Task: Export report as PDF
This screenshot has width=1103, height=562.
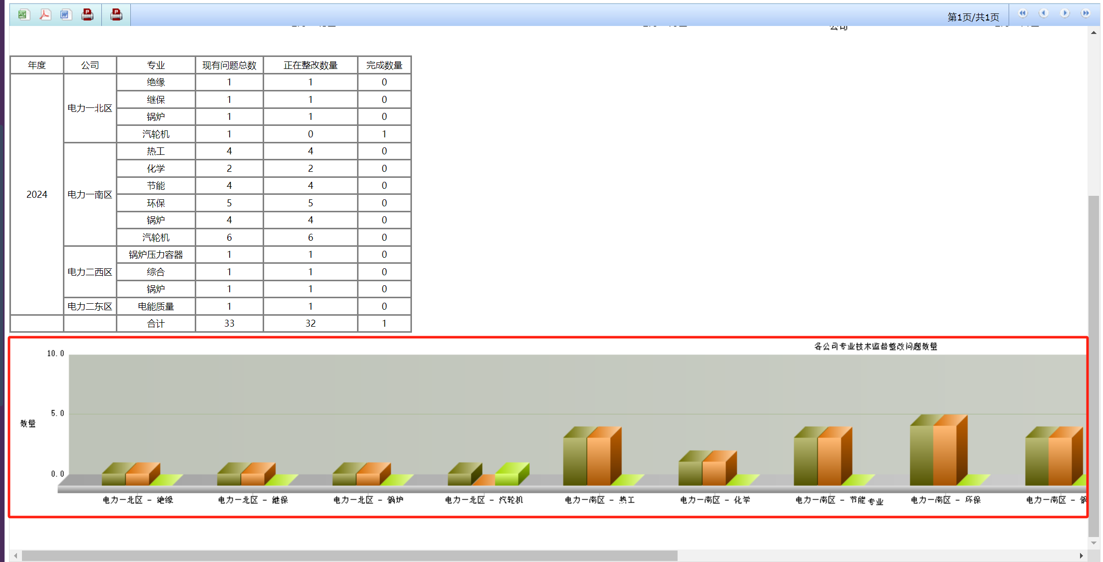Action: pyautogui.click(x=45, y=14)
